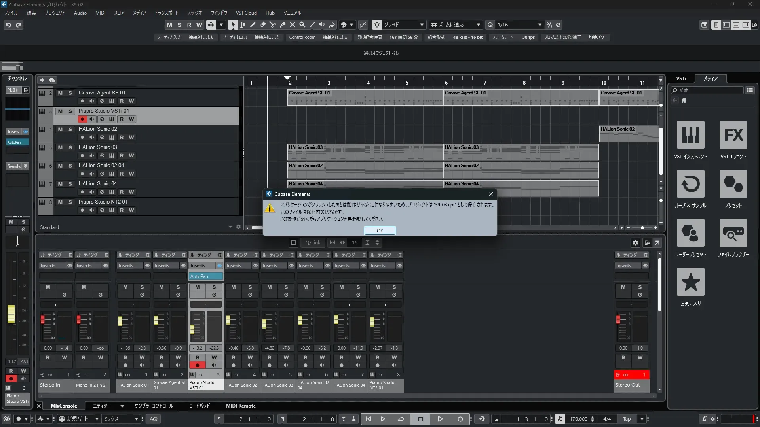Open Favorites star media tile
Image resolution: width=760 pixels, height=427 pixels.
(x=690, y=282)
